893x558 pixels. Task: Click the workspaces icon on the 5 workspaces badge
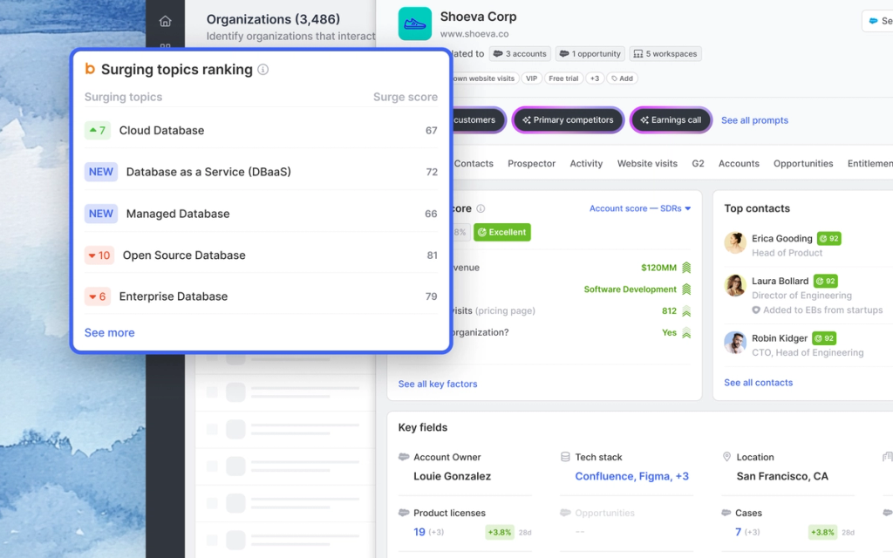click(637, 53)
